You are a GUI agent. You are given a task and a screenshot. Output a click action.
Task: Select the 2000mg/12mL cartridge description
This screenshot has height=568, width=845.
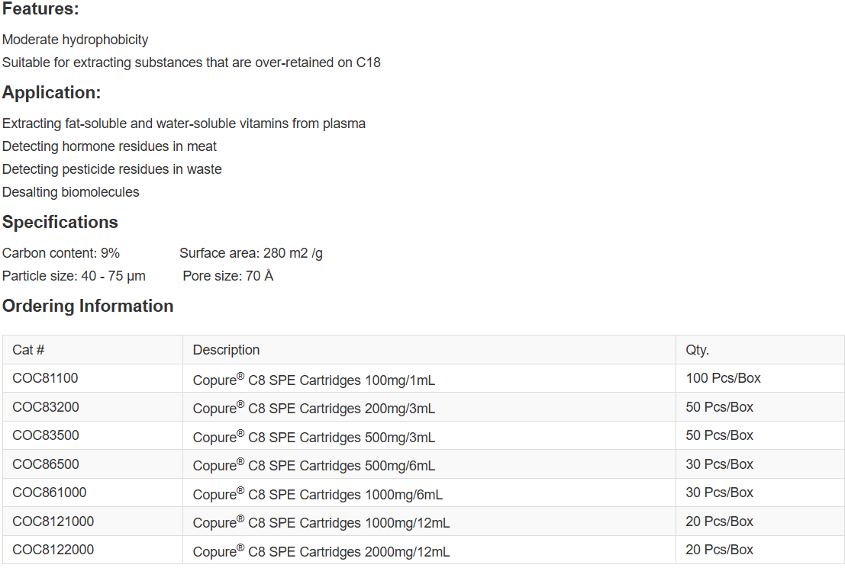point(321,551)
